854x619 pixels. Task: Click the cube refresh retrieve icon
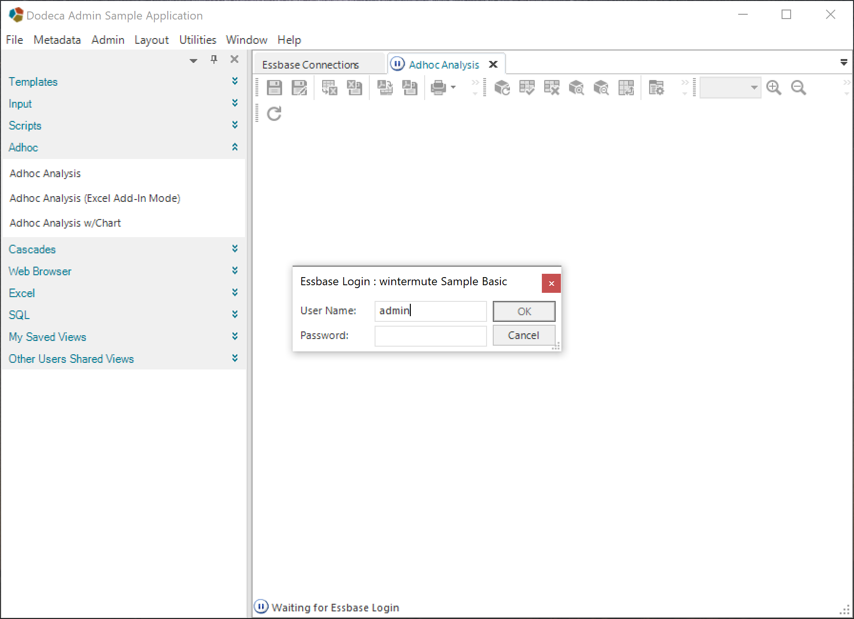point(502,88)
